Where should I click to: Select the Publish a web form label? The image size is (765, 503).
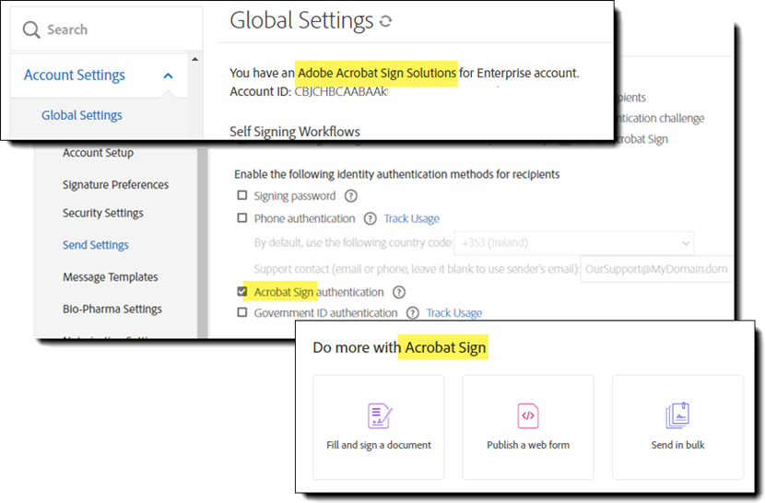click(528, 445)
